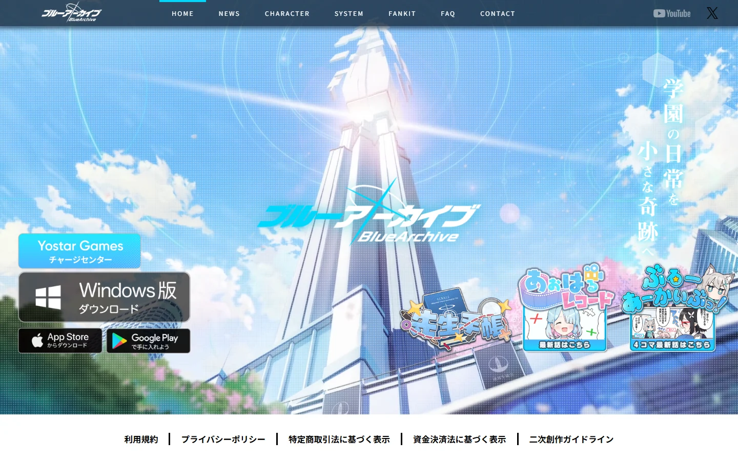
Task: Click the Blue Archive logo in header
Action: [71, 13]
